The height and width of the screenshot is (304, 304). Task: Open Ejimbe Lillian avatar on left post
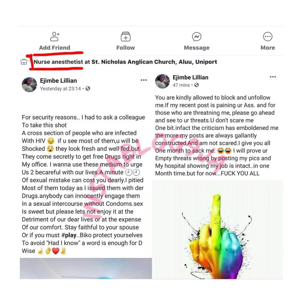(x=29, y=85)
